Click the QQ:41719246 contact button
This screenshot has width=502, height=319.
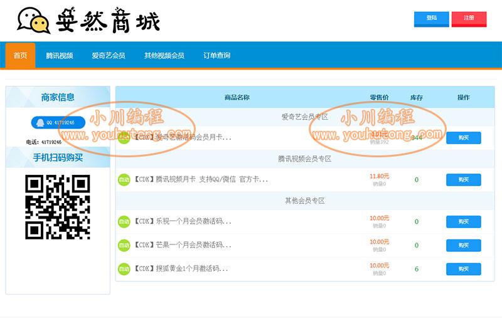pyautogui.click(x=58, y=122)
